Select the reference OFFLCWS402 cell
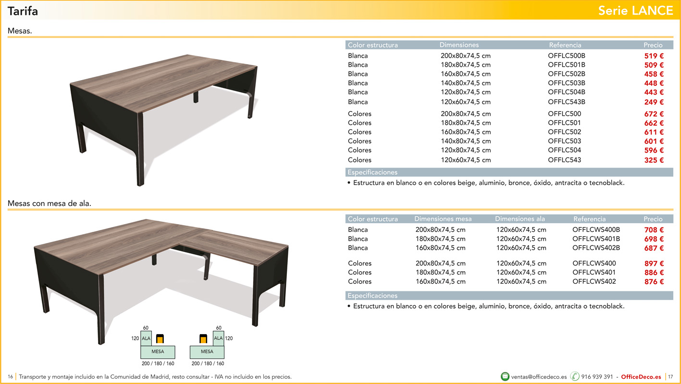The height and width of the screenshot is (384, 681). (594, 281)
